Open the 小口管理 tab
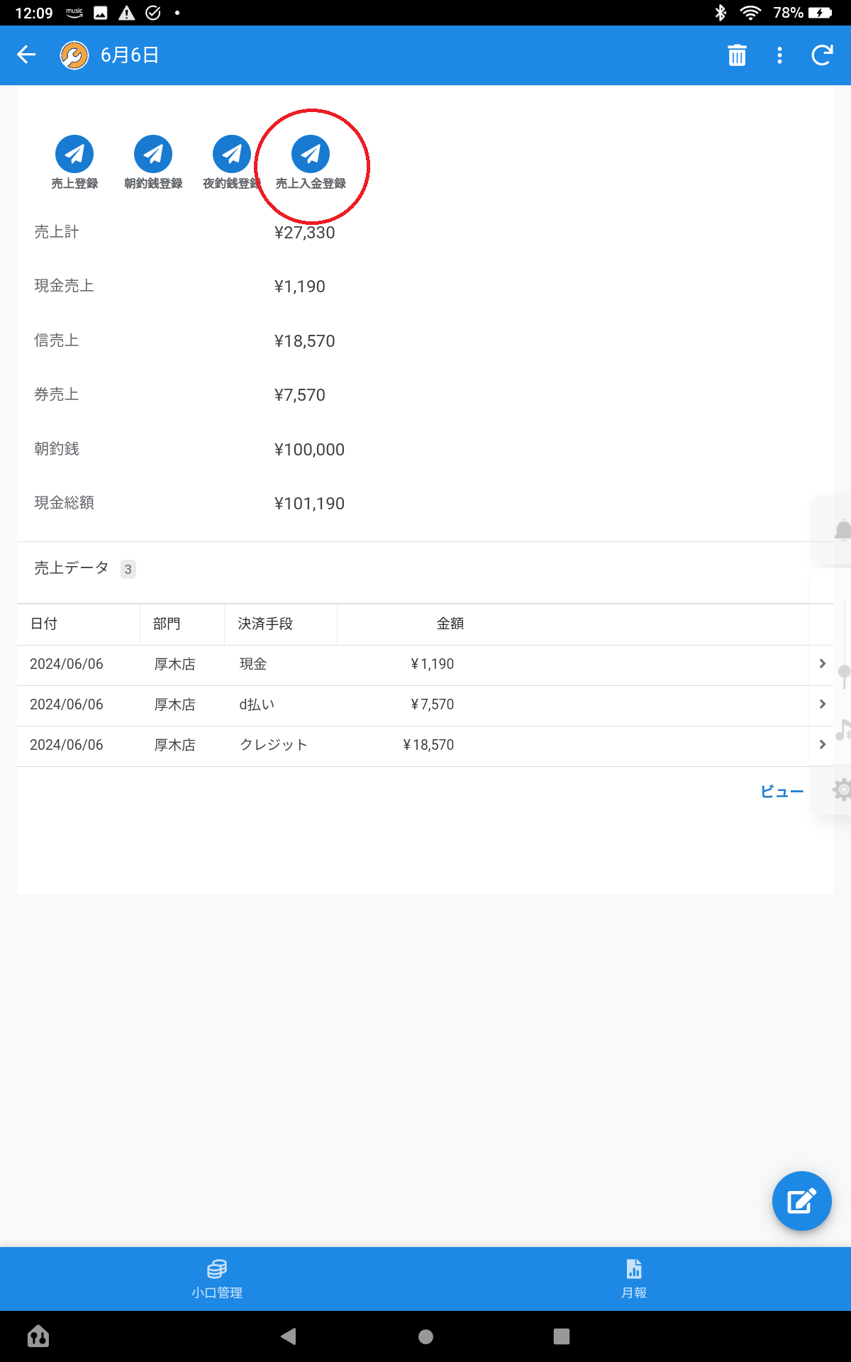 tap(216, 1278)
